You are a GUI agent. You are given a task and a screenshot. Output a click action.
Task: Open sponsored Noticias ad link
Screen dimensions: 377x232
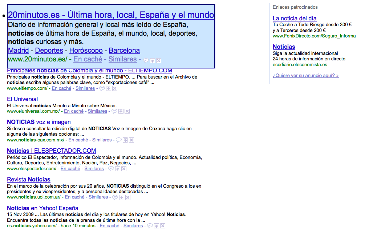tap(284, 47)
